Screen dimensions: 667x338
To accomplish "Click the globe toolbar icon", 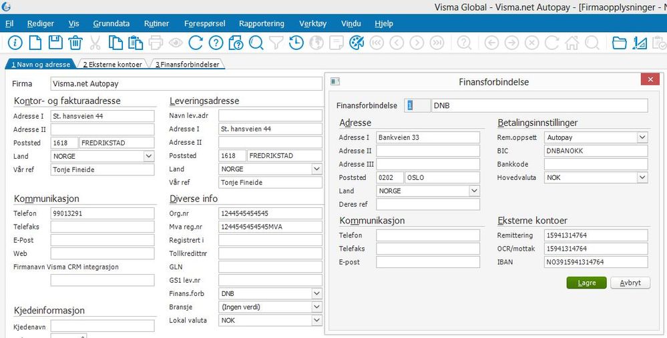I will click(x=316, y=43).
